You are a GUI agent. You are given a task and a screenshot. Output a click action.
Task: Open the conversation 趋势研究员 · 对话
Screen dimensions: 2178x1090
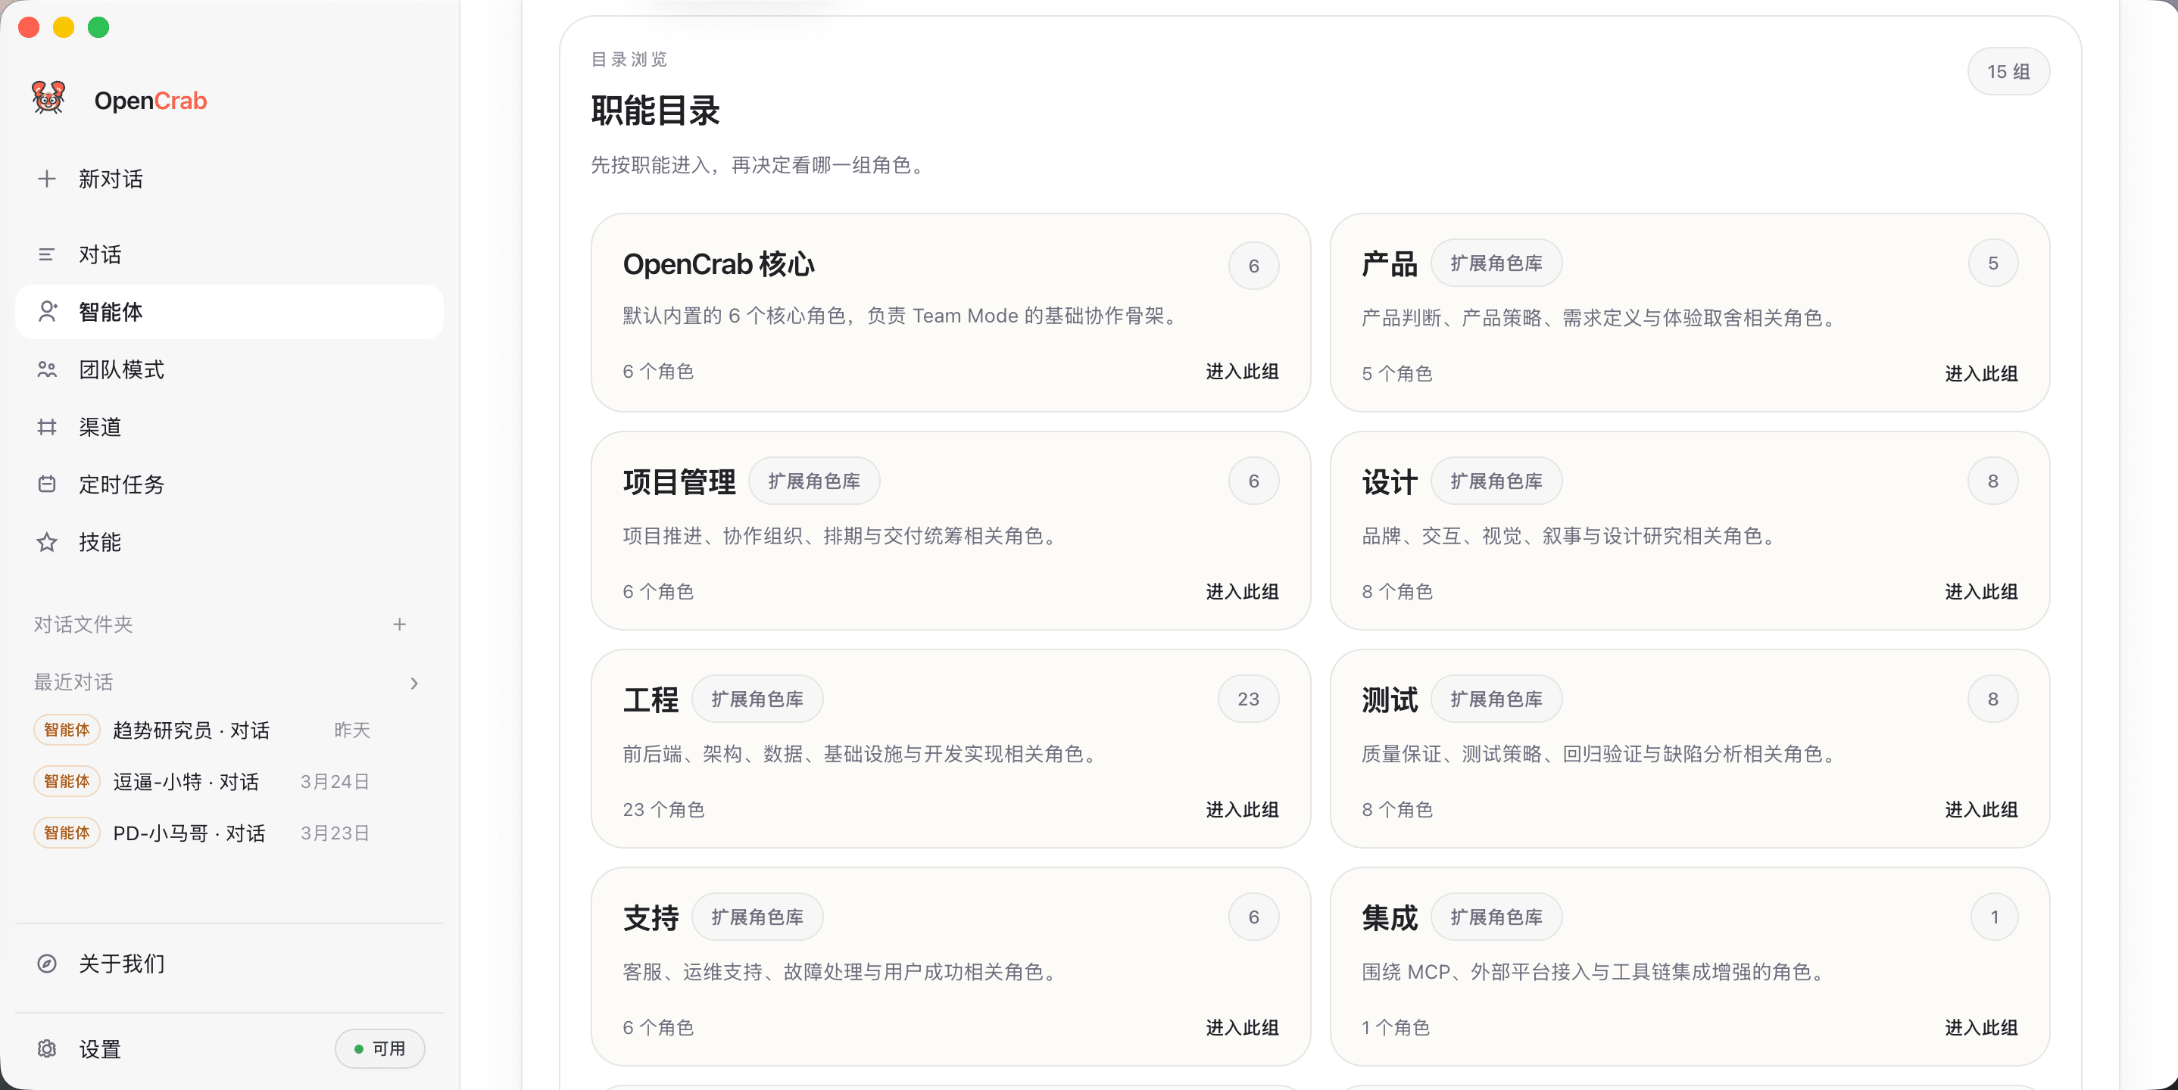click(x=192, y=730)
